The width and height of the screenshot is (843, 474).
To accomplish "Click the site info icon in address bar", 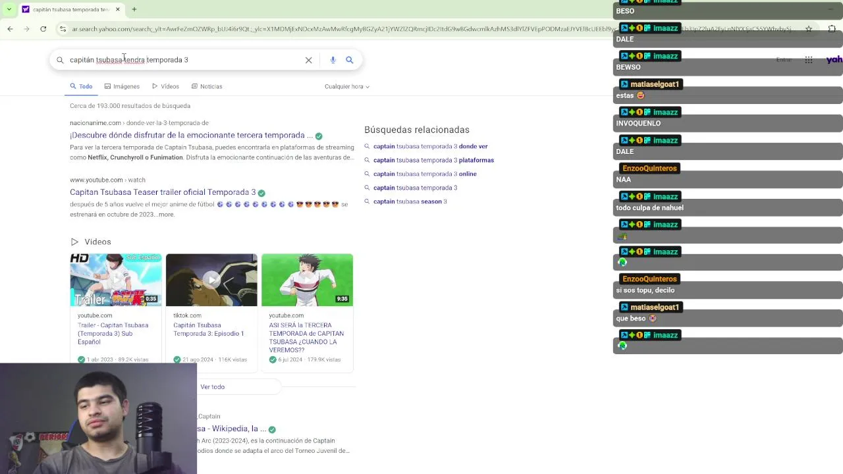I will (x=63, y=29).
